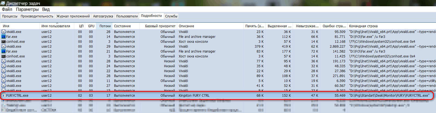This screenshot has width=436, height=113.
Task: Click the Kingston FURY CTRL description cell
Action: click(x=194, y=96)
